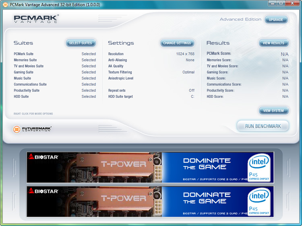
Task: Click the PCMark Suite row label
Action: (23, 54)
